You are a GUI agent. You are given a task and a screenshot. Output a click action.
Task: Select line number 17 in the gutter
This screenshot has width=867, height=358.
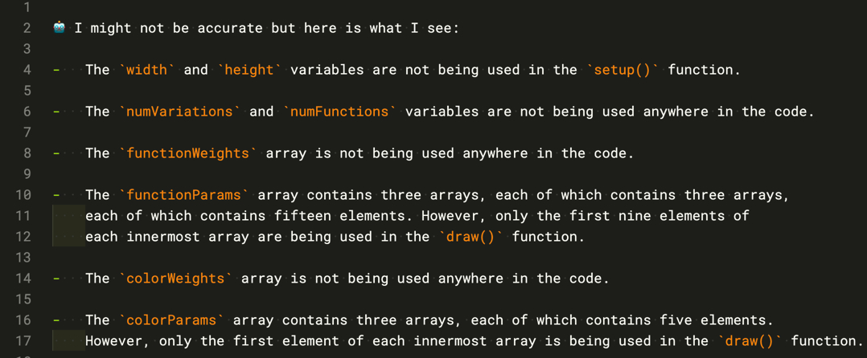[23, 341]
